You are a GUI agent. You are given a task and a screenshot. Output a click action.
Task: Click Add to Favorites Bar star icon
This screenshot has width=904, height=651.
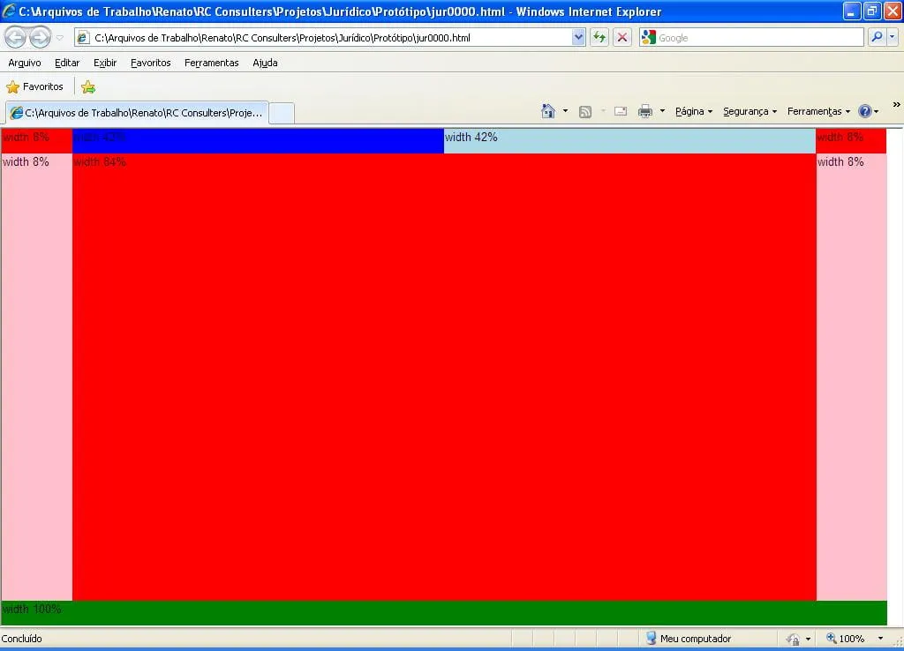pyautogui.click(x=88, y=87)
